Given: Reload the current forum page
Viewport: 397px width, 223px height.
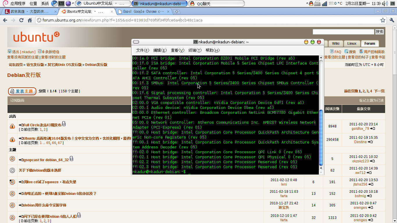Looking at the screenshot, I should [21, 20].
